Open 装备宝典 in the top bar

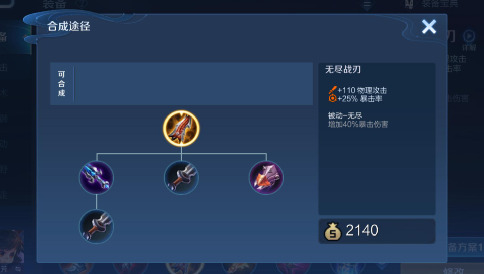[x=440, y=5]
